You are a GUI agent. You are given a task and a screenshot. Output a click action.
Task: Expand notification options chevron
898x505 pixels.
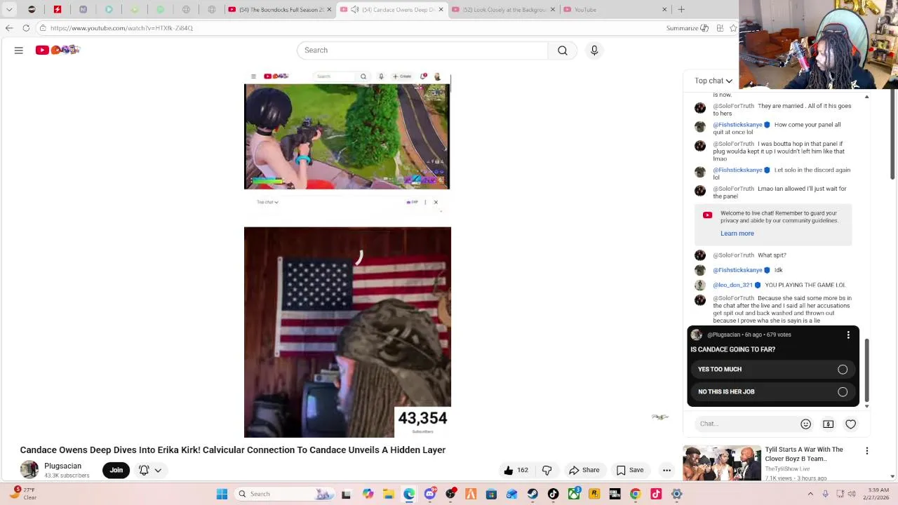pyautogui.click(x=158, y=471)
